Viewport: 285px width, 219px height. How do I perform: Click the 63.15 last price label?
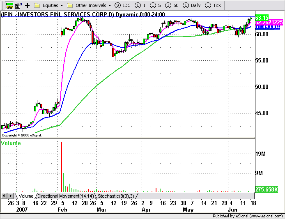[x=262, y=18]
